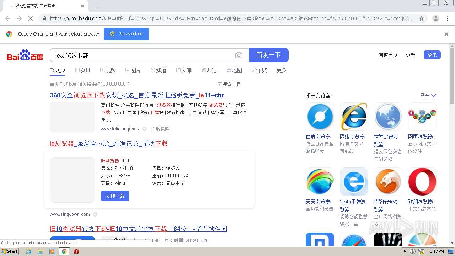Open the 360安全浏览器下载安装 result link

coord(139,95)
